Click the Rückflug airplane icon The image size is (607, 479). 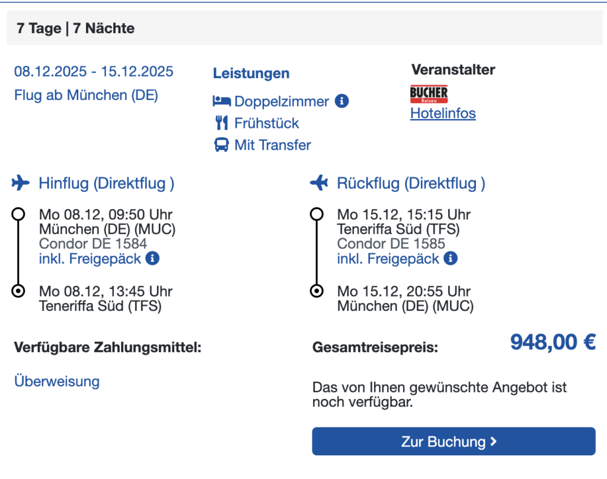pyautogui.click(x=319, y=183)
